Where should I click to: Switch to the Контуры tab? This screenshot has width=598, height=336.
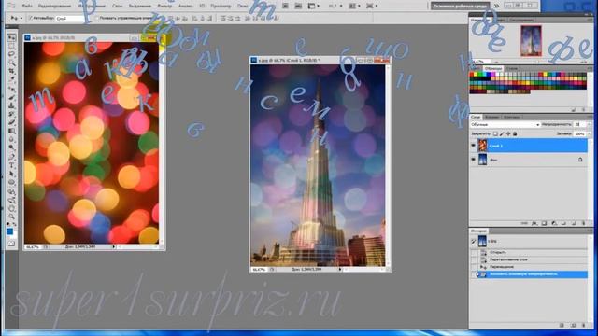(511, 117)
